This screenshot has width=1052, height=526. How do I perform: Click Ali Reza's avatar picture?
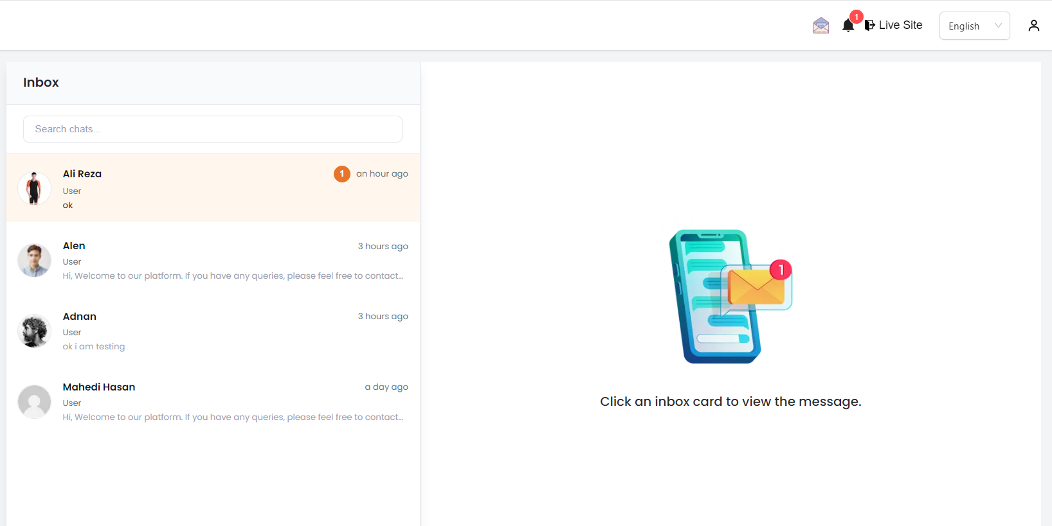click(34, 189)
